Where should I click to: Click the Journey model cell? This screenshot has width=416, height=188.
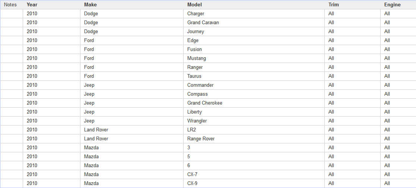click(x=254, y=32)
